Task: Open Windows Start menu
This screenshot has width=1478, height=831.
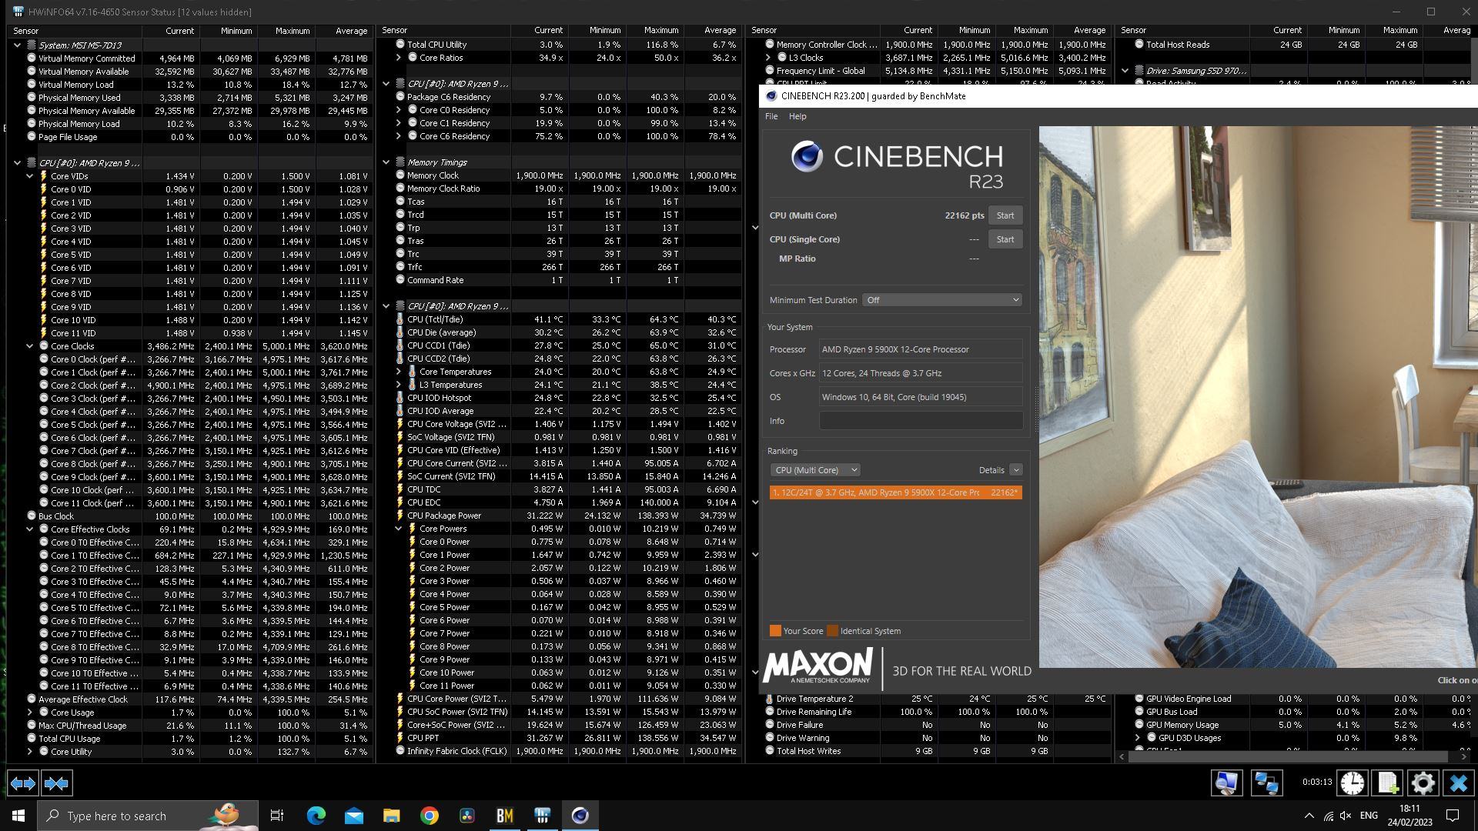Action: (x=18, y=816)
